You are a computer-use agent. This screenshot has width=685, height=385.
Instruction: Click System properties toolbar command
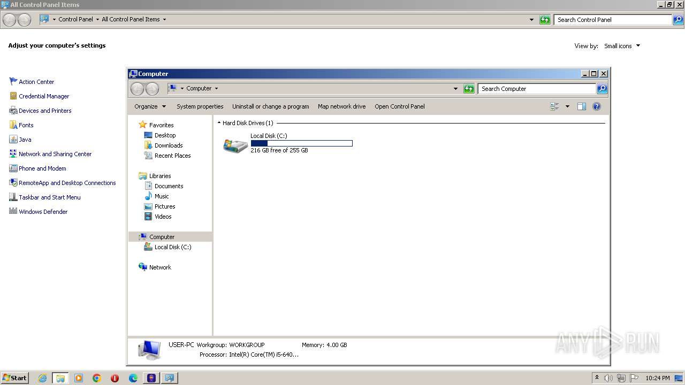(x=200, y=106)
